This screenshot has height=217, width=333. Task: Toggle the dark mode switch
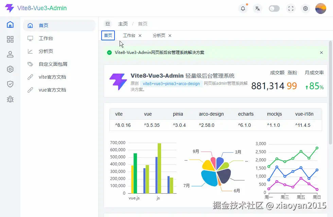point(274,8)
